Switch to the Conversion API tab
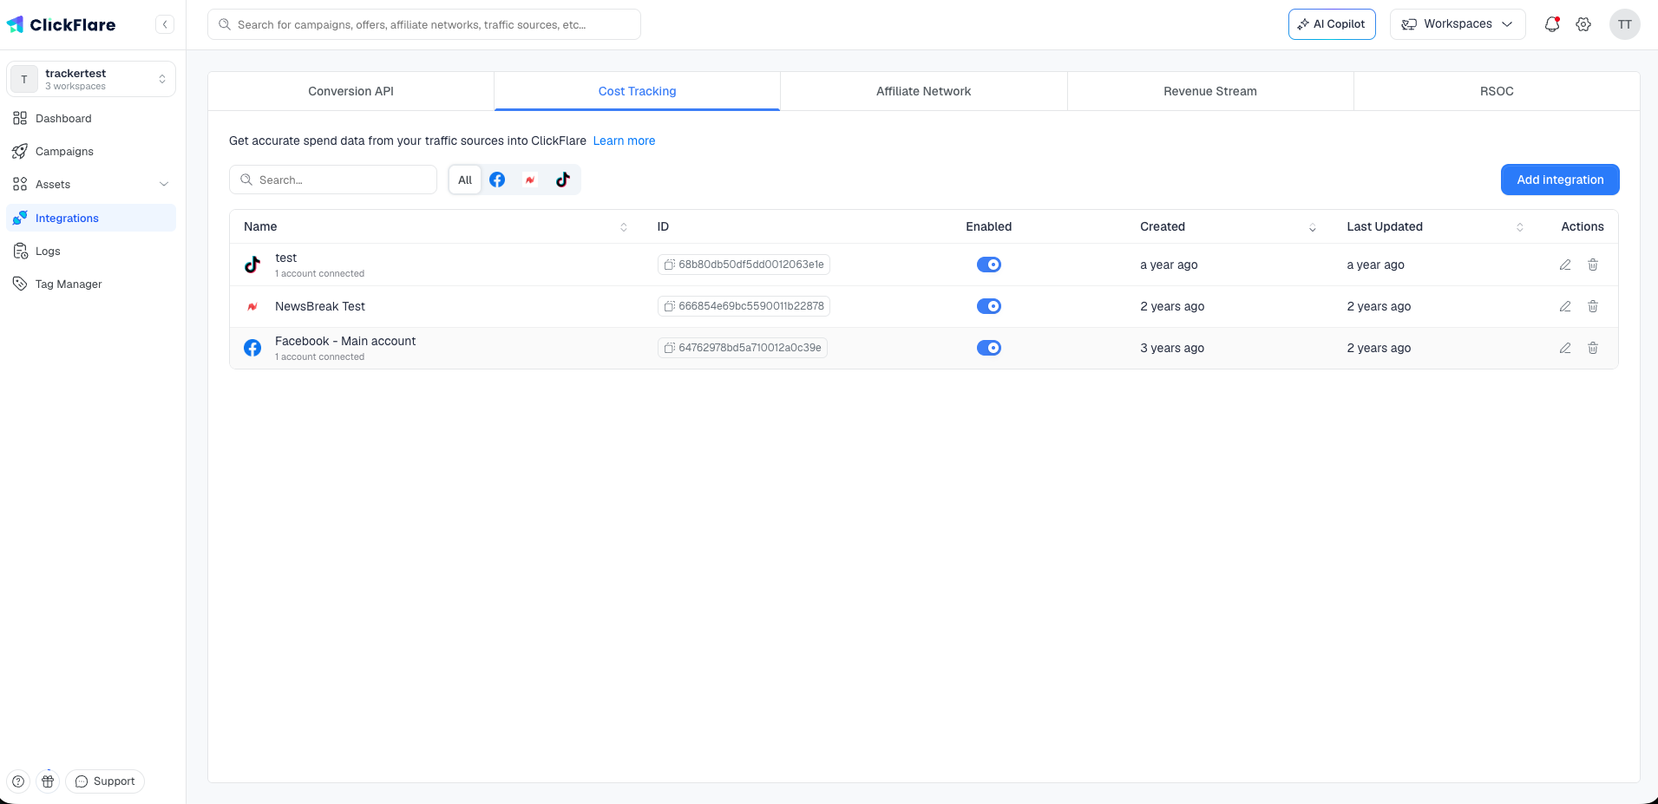 (351, 91)
